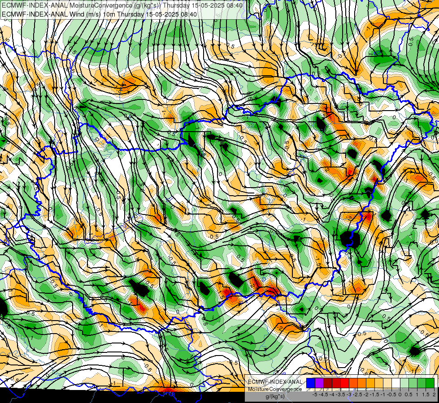The image size is (439, 403).
Task: Click the 0 legend scale value
Action: point(400,394)
